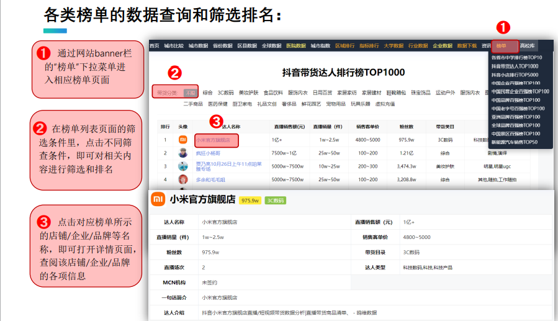Click the avatar of 多余和毛毛姐 in row 4
The width and height of the screenshot is (558, 321).
(182, 179)
